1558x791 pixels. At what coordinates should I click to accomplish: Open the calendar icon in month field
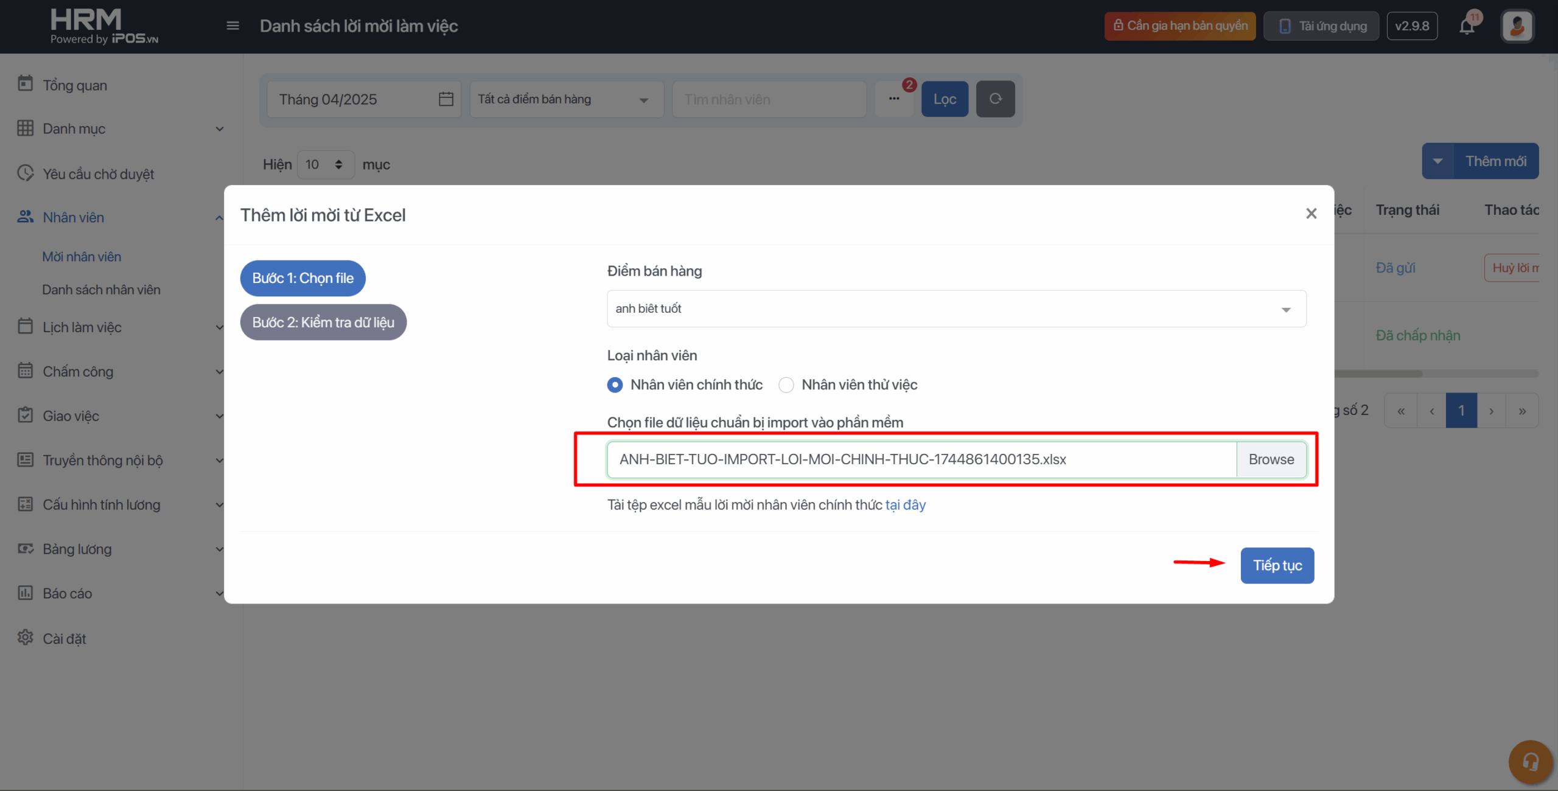click(x=446, y=99)
